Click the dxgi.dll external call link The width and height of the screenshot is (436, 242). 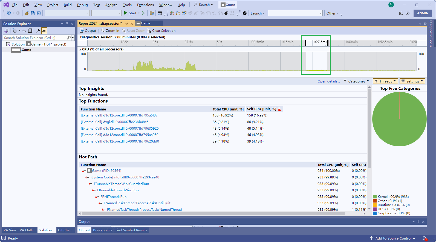tap(114, 122)
